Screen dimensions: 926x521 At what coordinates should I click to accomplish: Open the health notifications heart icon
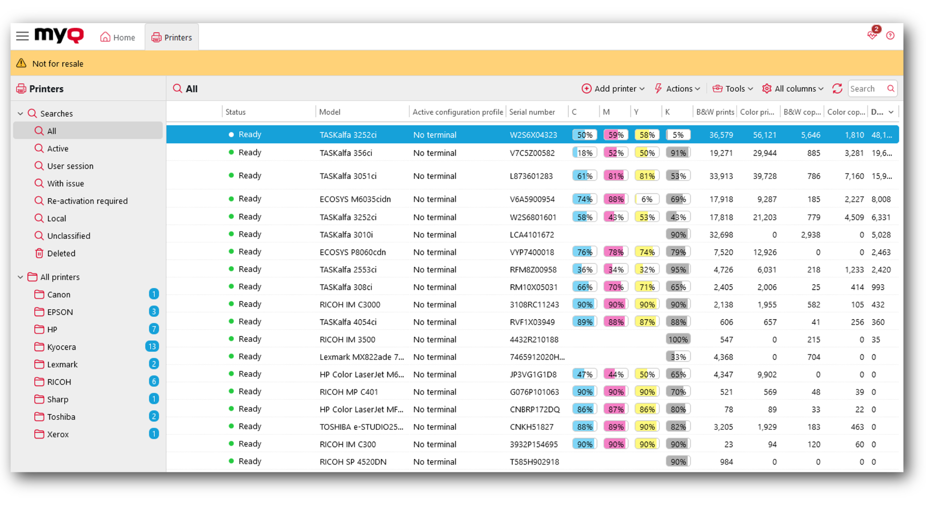(x=872, y=35)
